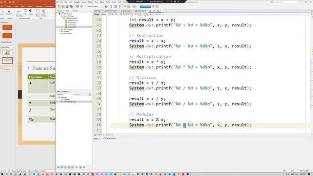Click Undo arrow in NetBeans toolbar
Image resolution: width=313 pixels, height=176 pixels.
pos(77,6)
